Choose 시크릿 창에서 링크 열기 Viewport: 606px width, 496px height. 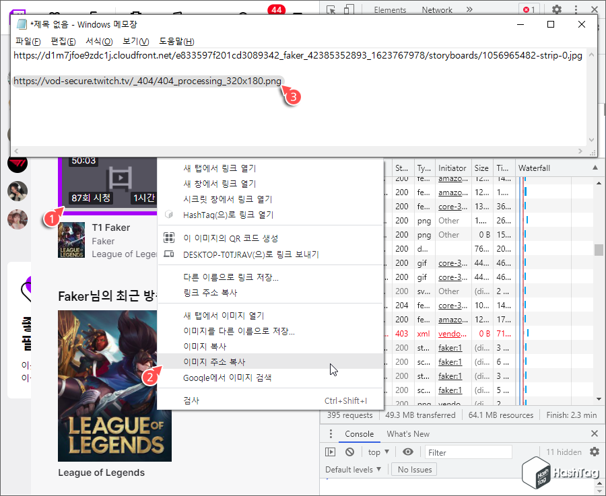(271, 199)
